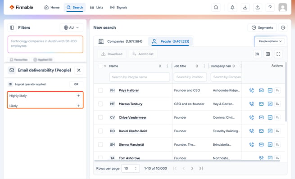The width and height of the screenshot is (295, 179).
Task: Check the box next to Priya Halloran
Action: pos(100,90)
